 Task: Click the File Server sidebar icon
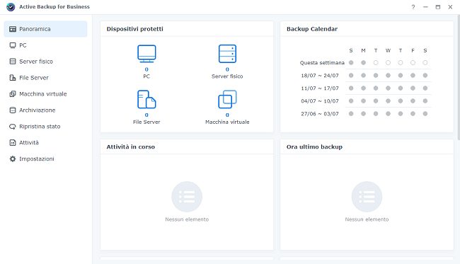click(x=13, y=78)
